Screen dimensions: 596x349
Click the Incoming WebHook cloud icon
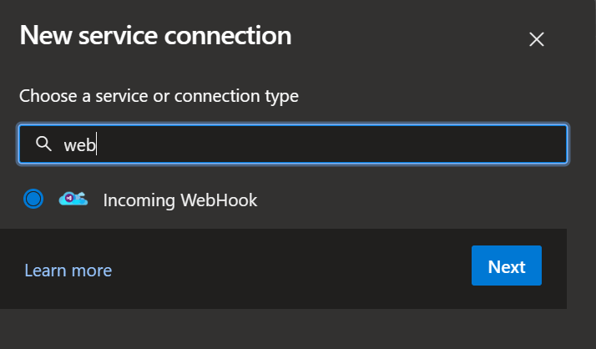73,199
